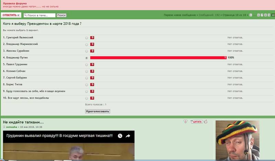Open page 9 in pagination
Screen dimensions: 275x161
[x=269, y=15]
